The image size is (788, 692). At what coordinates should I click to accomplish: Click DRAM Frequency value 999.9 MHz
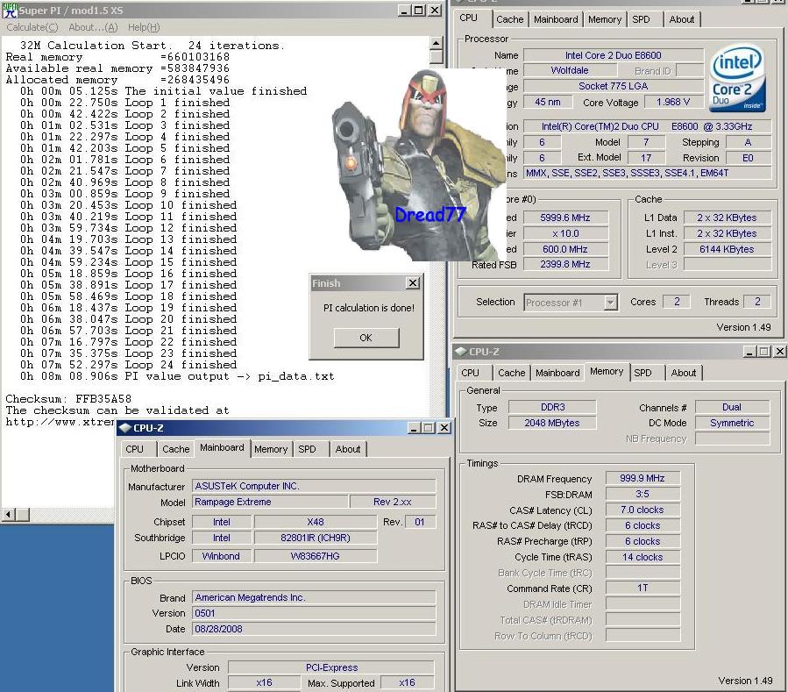point(642,478)
